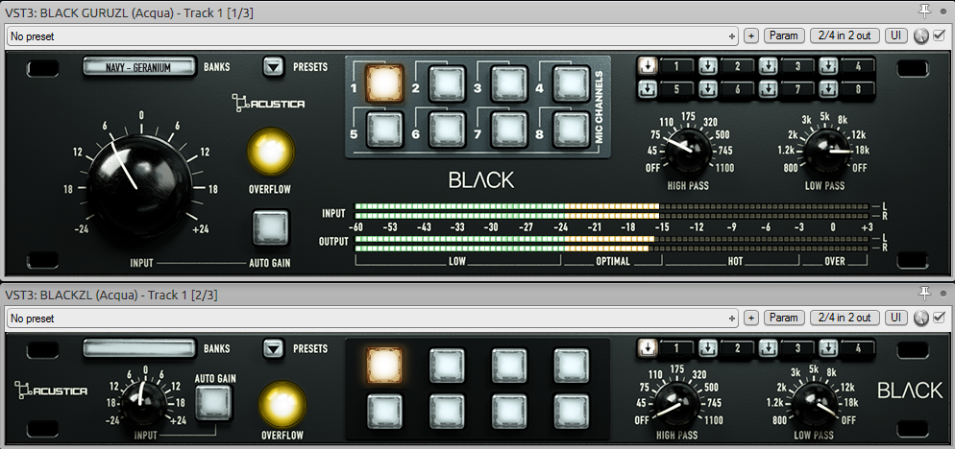
Task: Click plus button in BLACKZL preset bar
Action: (751, 319)
